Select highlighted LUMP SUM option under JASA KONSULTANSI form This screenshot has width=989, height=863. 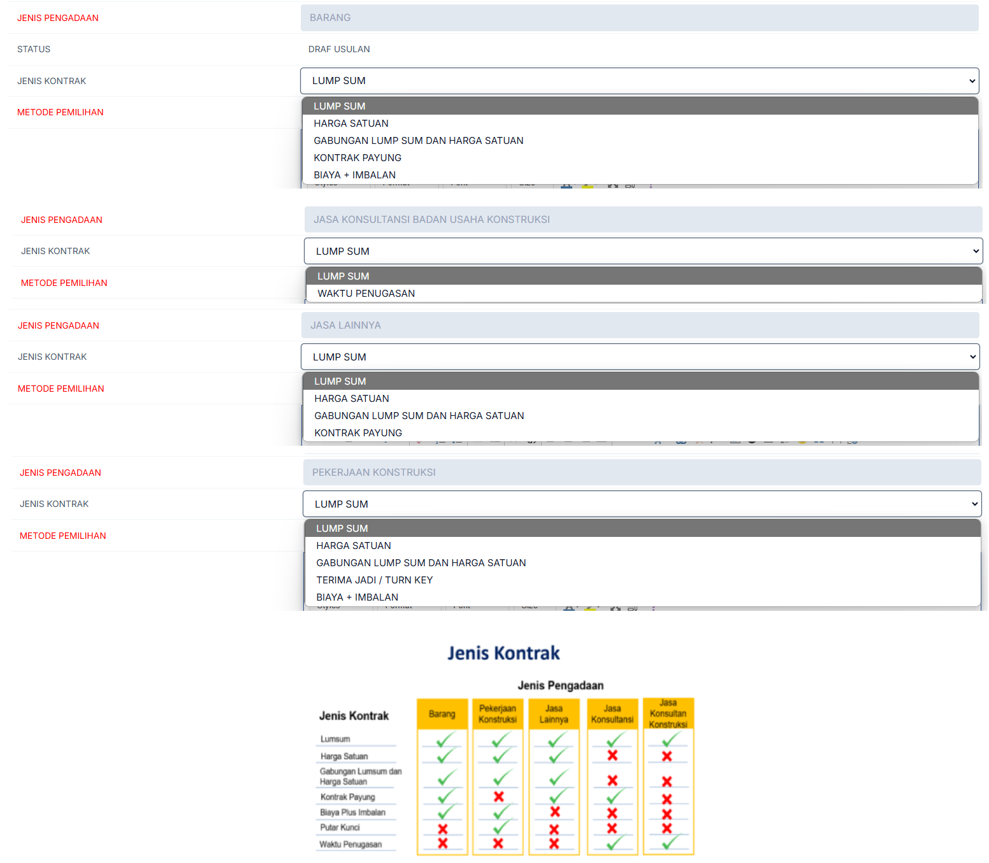(343, 276)
